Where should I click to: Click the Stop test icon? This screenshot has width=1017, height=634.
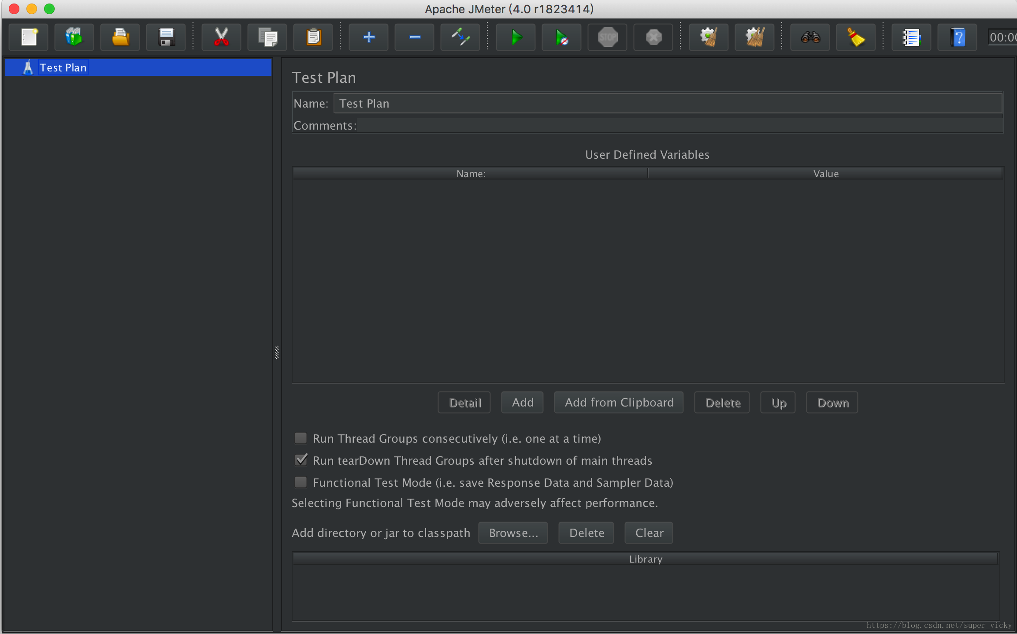click(x=607, y=37)
